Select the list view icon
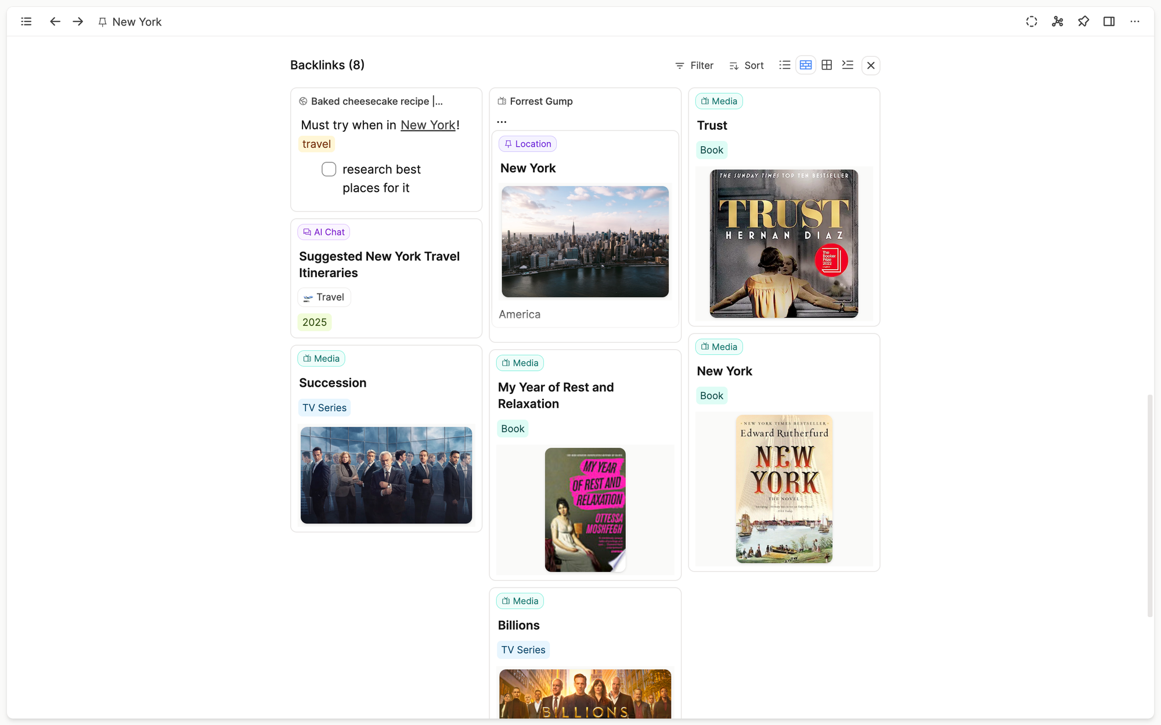 point(784,65)
